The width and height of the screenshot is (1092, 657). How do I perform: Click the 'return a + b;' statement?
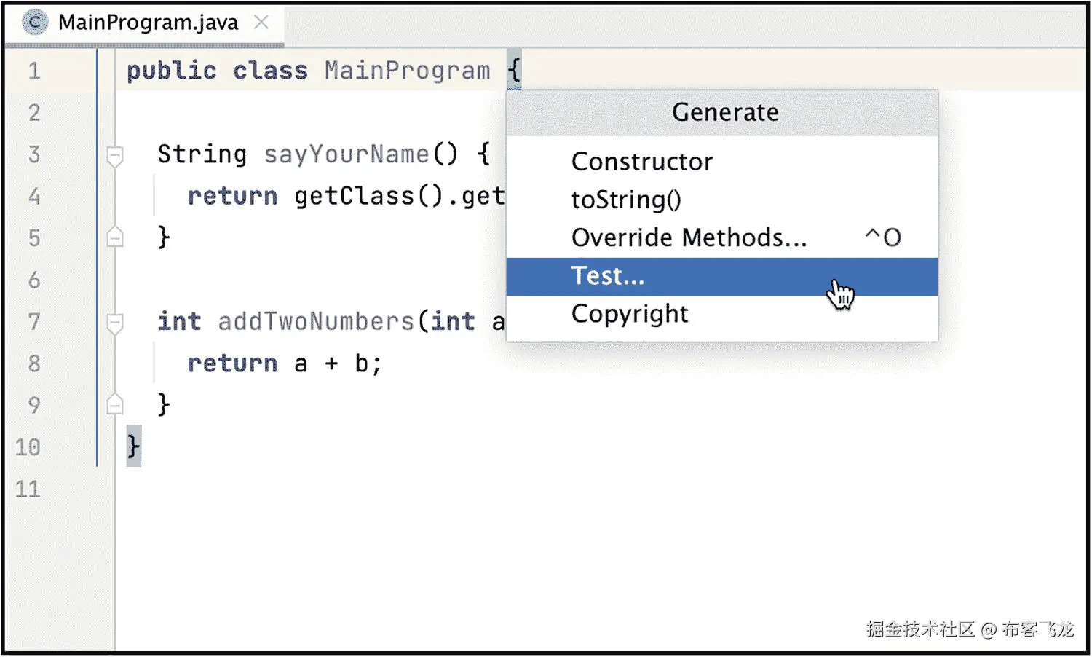click(284, 363)
